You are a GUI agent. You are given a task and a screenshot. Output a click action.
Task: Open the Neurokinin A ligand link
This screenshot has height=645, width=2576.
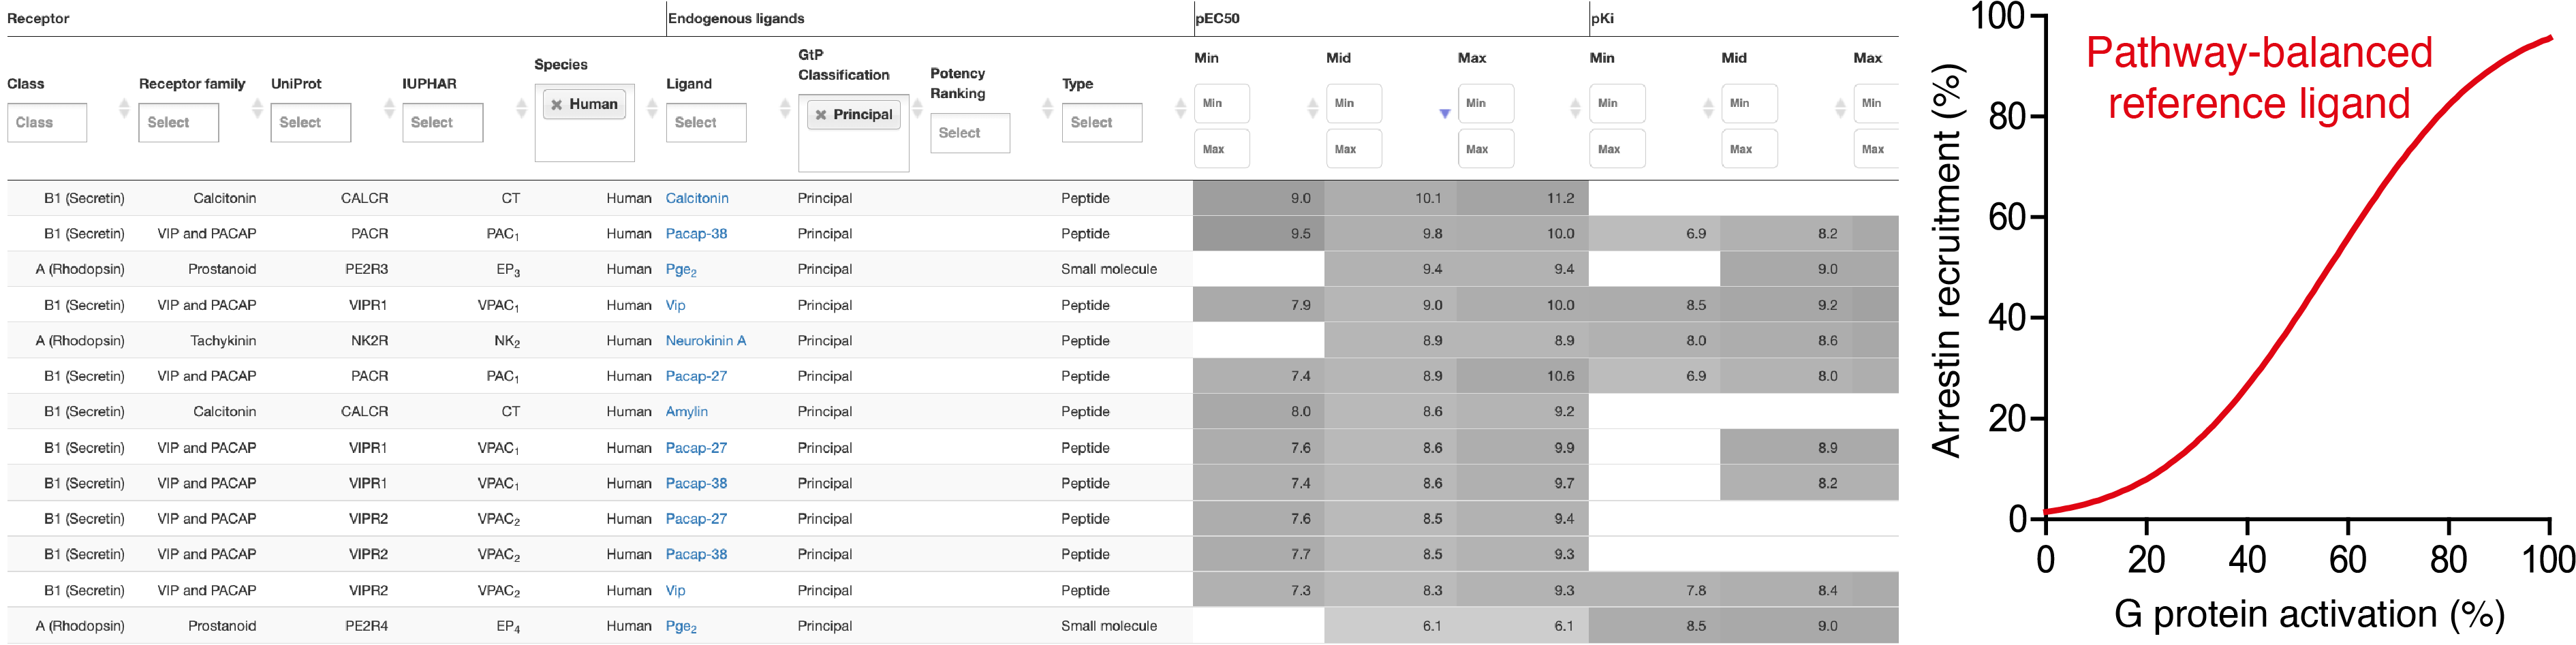point(706,341)
